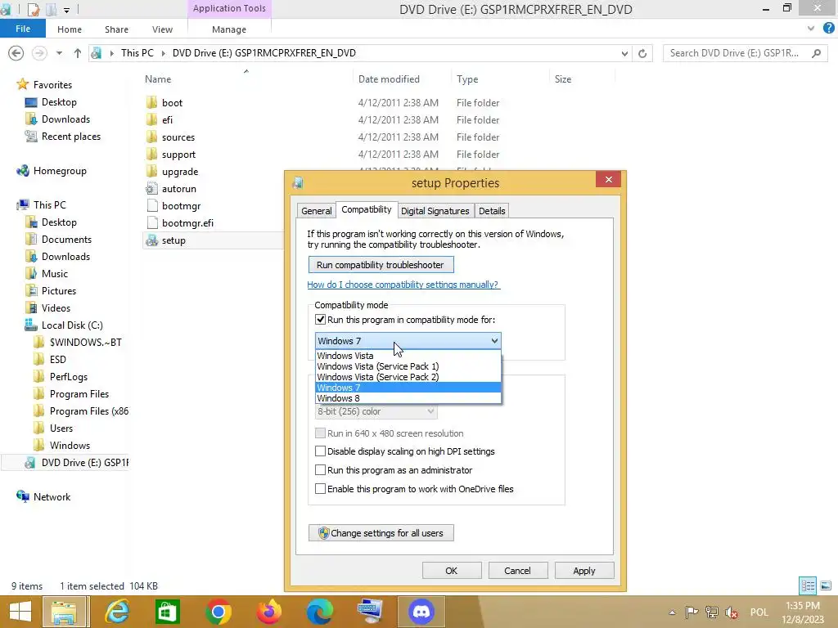Screen dimensions: 838x628
Task: Open the Manage ribbon tab
Action: pyautogui.click(x=229, y=29)
